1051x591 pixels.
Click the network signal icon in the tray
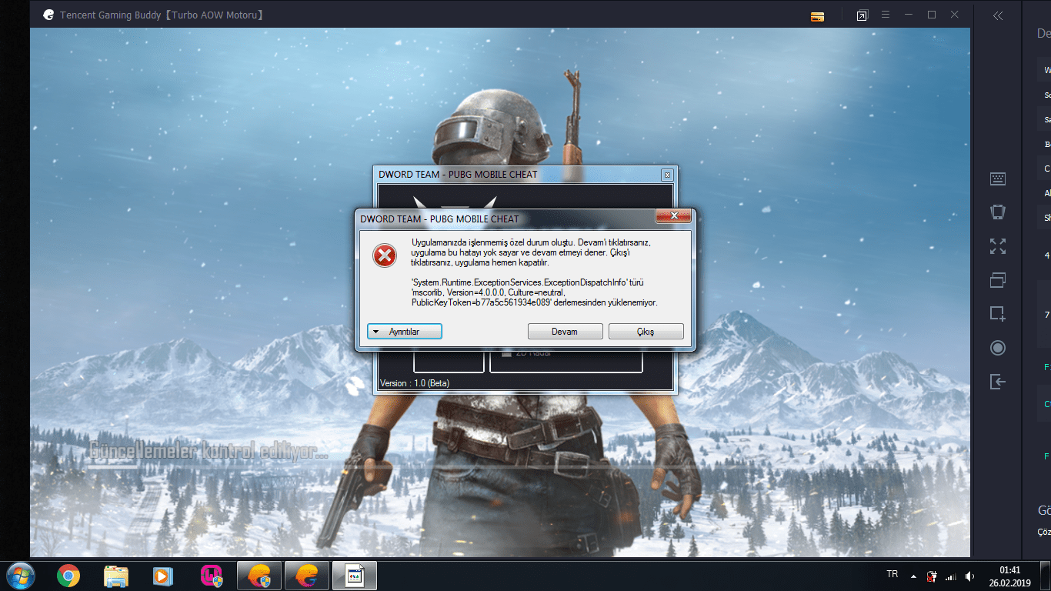point(951,576)
